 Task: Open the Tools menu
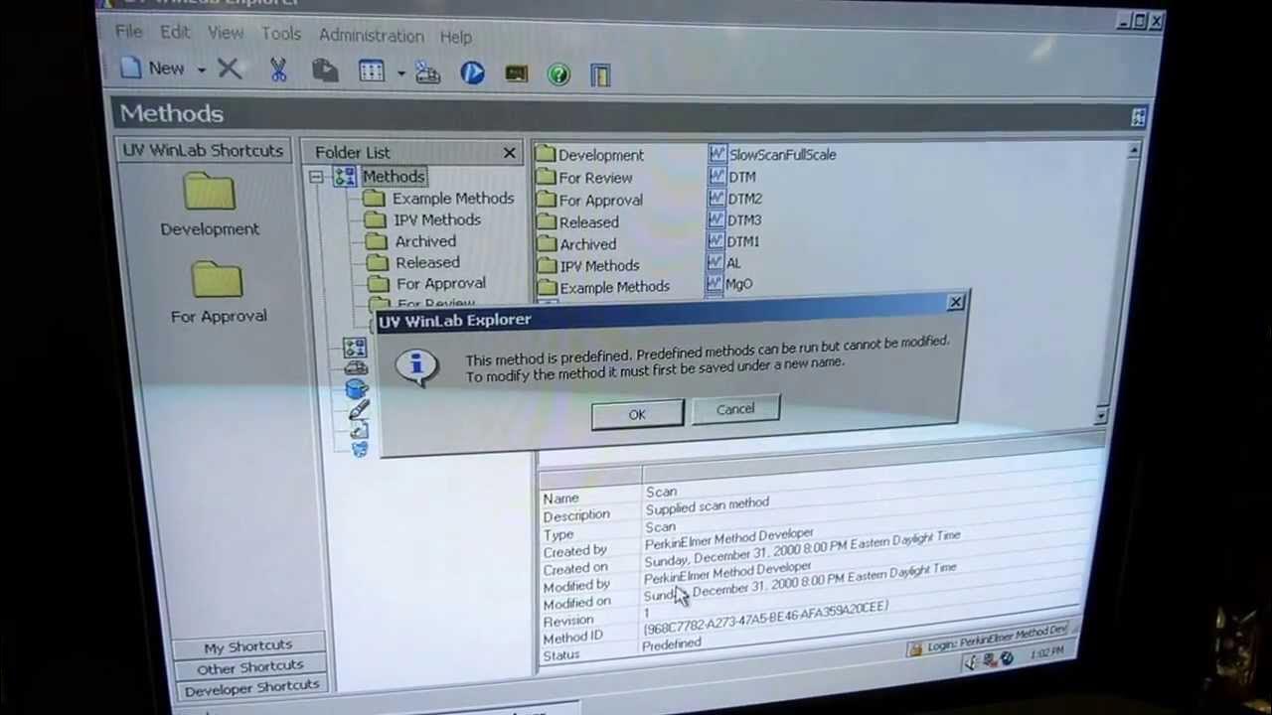[281, 34]
